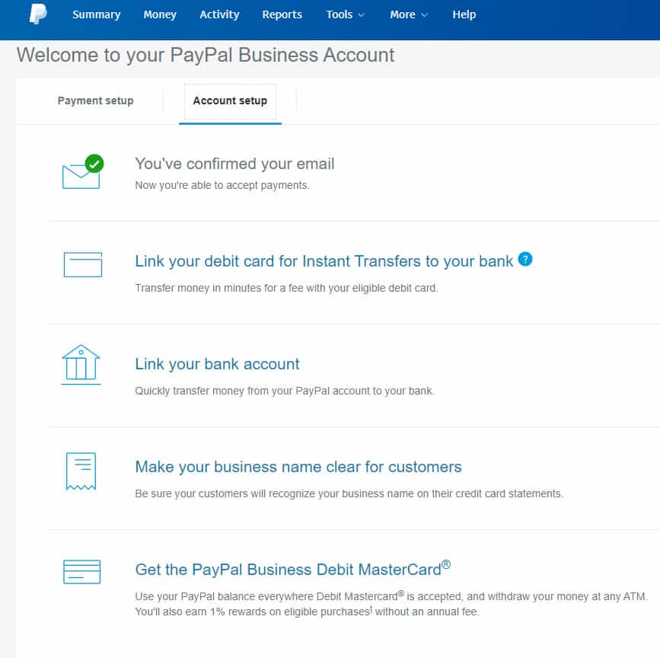Click the blue question mark help icon
Image resolution: width=660 pixels, height=658 pixels.
pyautogui.click(x=525, y=259)
